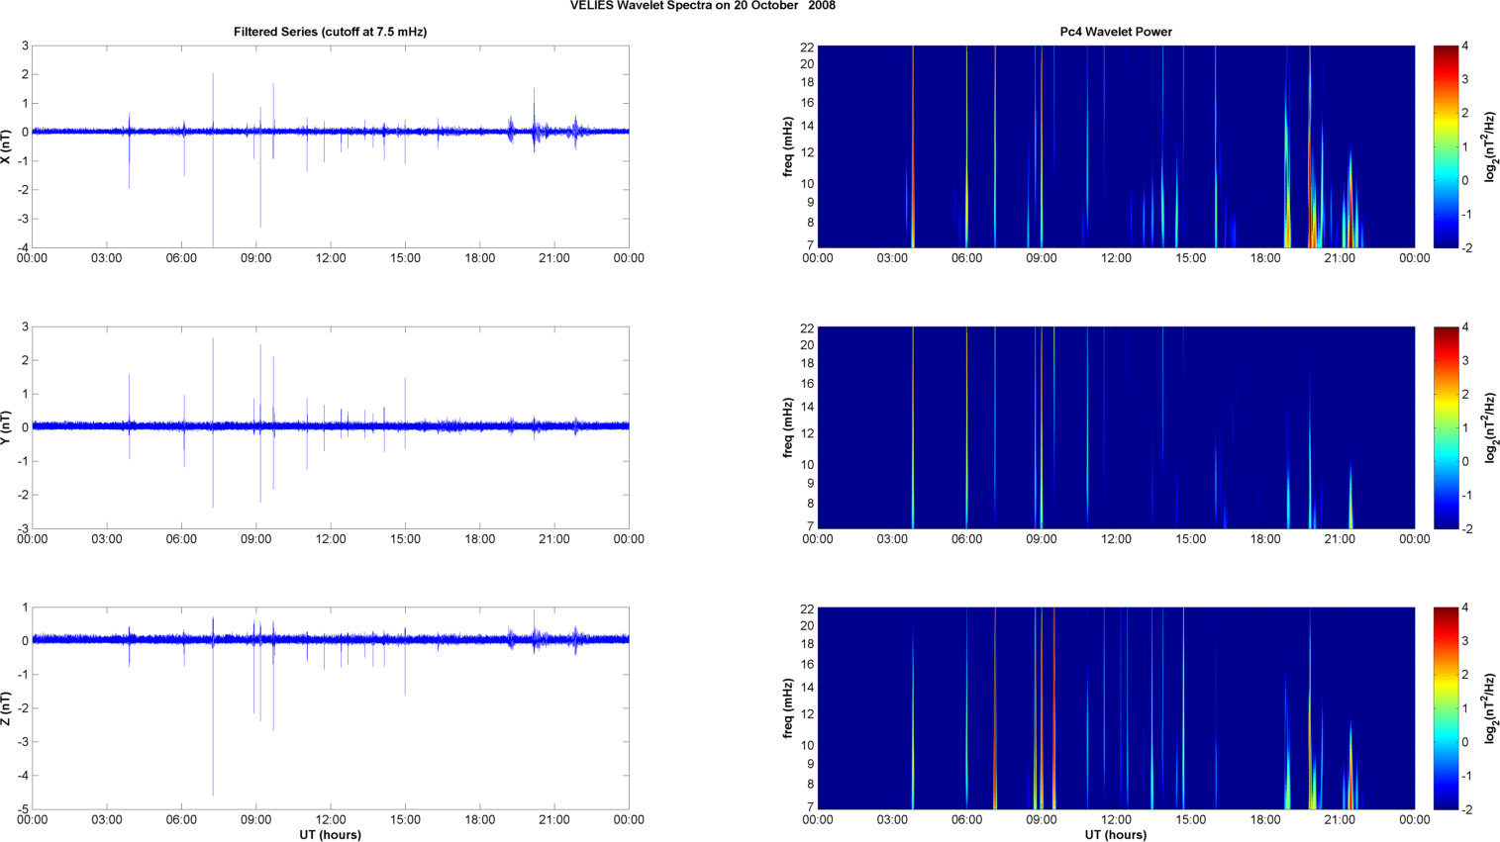Viewport: 1500px width, 842px height.
Task: Select the Filtered Series subplot title
Action: [x=330, y=32]
